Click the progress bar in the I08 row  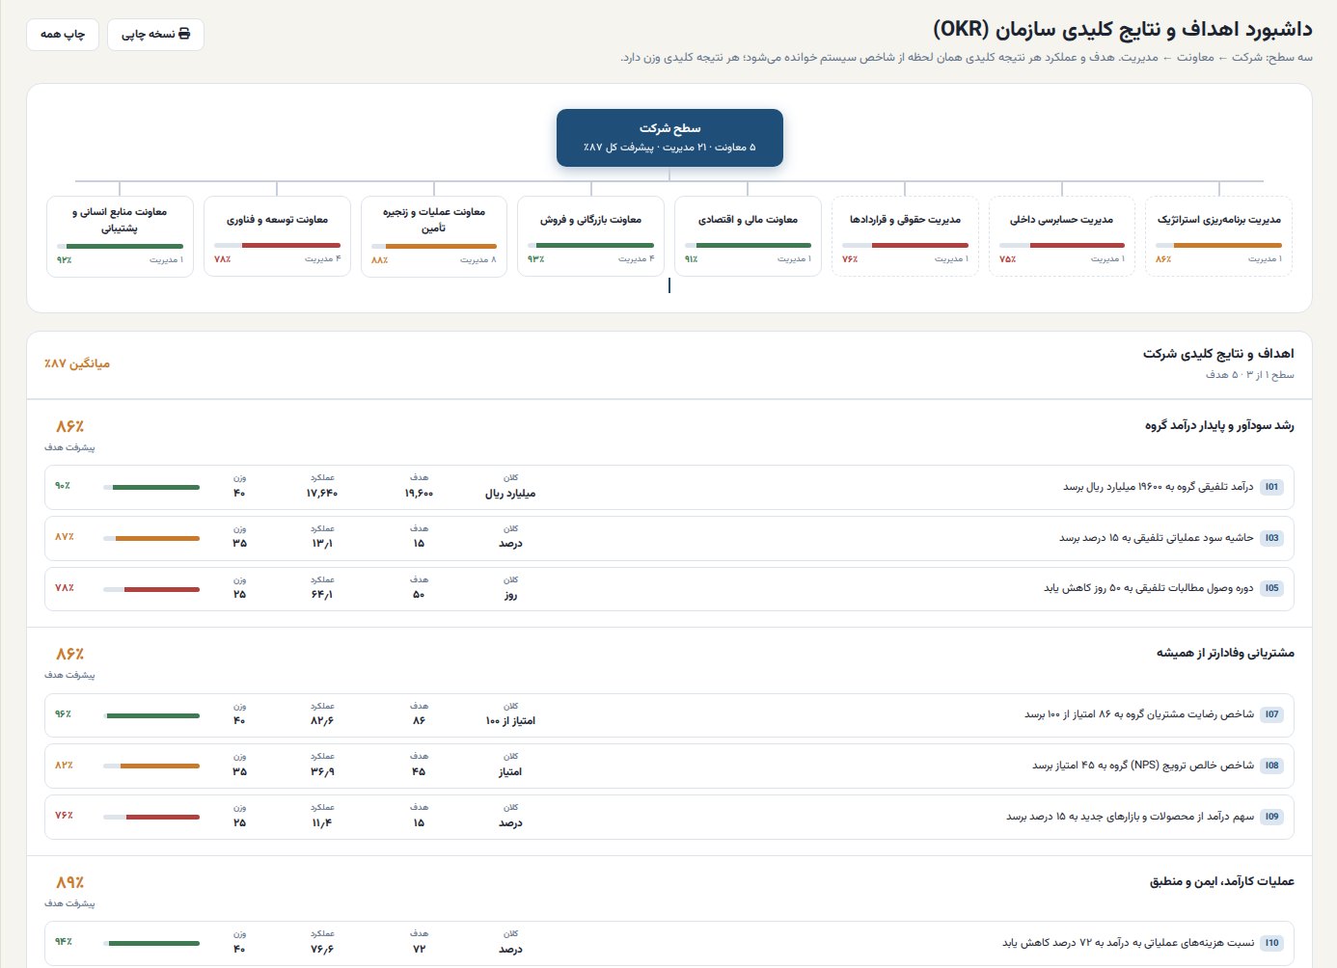click(x=151, y=766)
